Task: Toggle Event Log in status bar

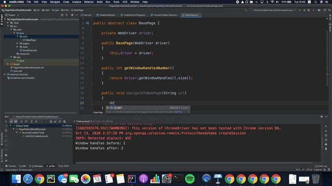Action: coord(321,166)
